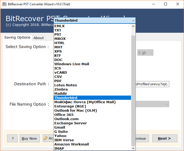The height and width of the screenshot is (151, 184).
Task: Click the BitRecover app icon in title bar
Action: 4,4
